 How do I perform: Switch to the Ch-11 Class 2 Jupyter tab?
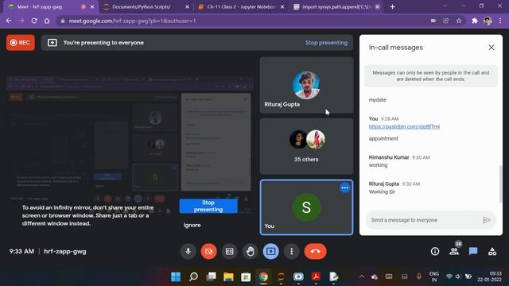coord(241,7)
